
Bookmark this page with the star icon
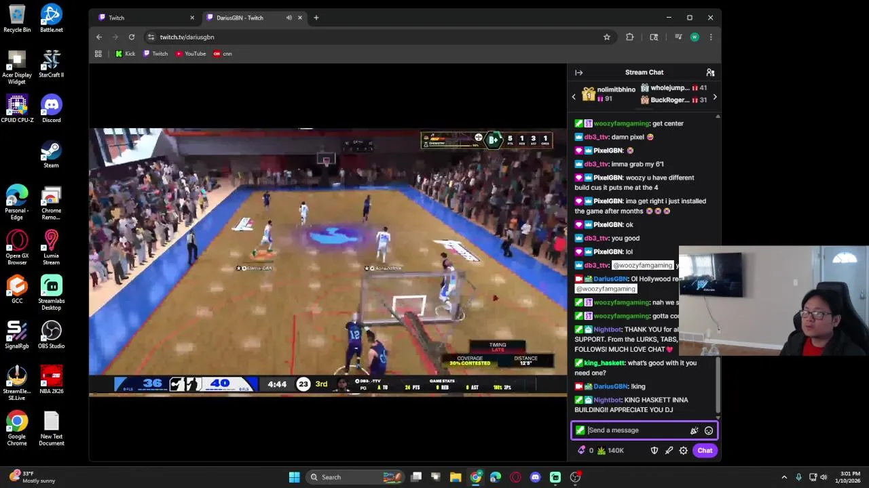click(607, 37)
